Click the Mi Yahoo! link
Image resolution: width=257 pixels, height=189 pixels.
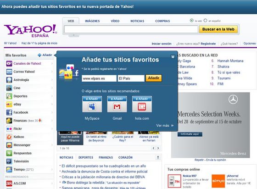point(10,43)
